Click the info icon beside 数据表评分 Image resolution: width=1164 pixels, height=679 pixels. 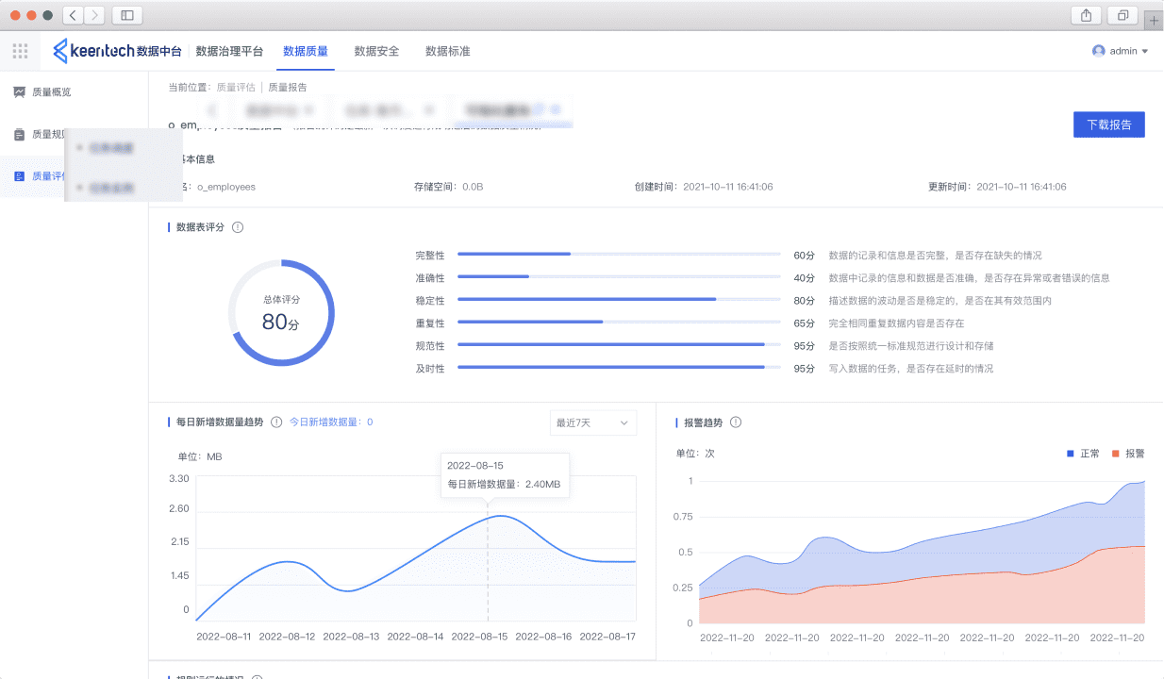tap(238, 227)
